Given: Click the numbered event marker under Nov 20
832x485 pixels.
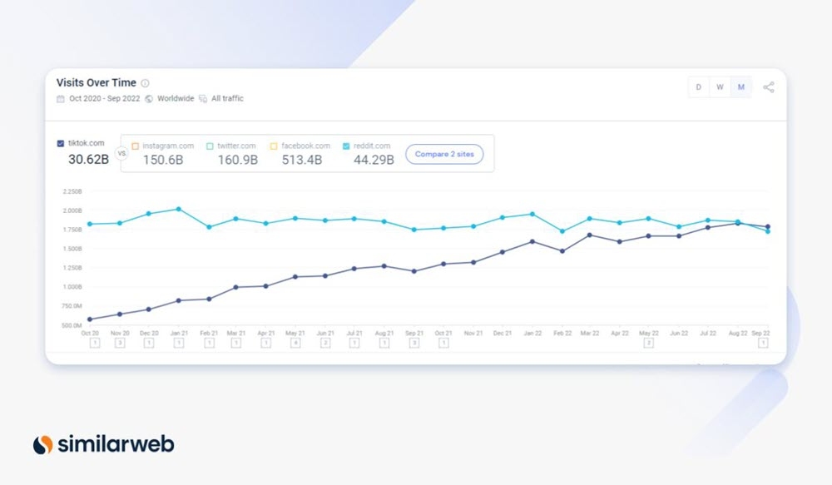Looking at the screenshot, I should point(120,340).
